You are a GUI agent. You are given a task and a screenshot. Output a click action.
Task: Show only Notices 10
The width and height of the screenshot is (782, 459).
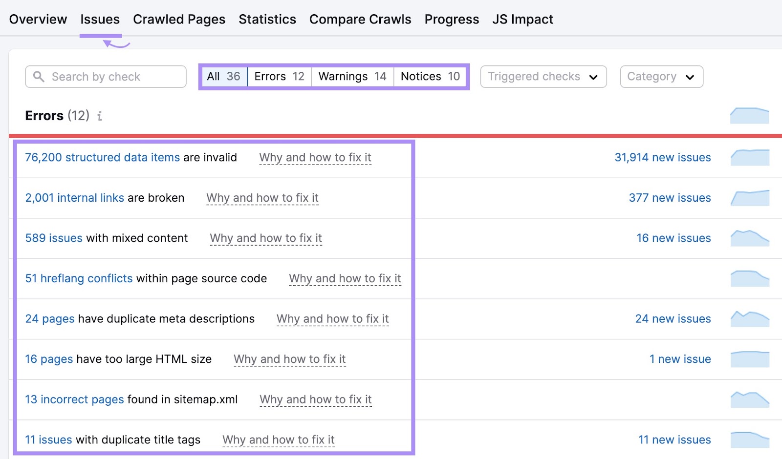point(430,76)
